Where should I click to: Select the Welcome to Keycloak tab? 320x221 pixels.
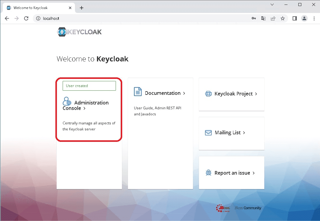pos(39,8)
